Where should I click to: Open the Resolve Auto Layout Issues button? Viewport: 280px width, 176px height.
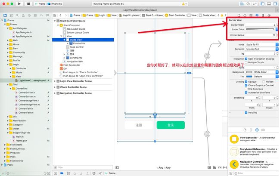[225, 168]
